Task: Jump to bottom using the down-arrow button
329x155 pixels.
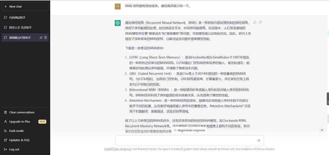Action: (x=322, y=130)
